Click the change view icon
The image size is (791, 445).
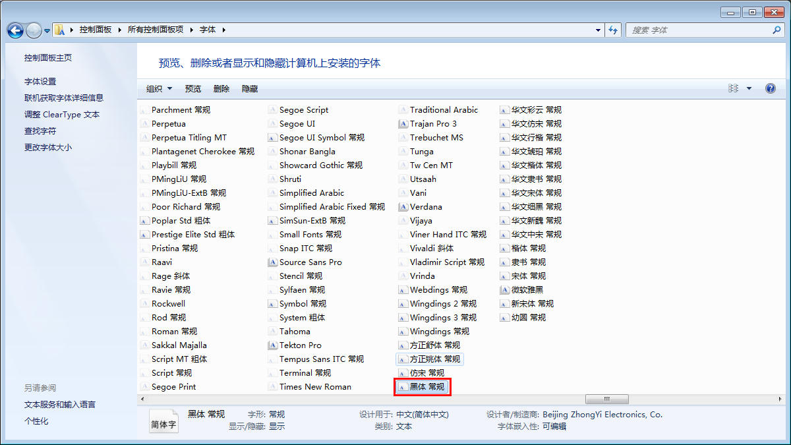[x=733, y=88]
